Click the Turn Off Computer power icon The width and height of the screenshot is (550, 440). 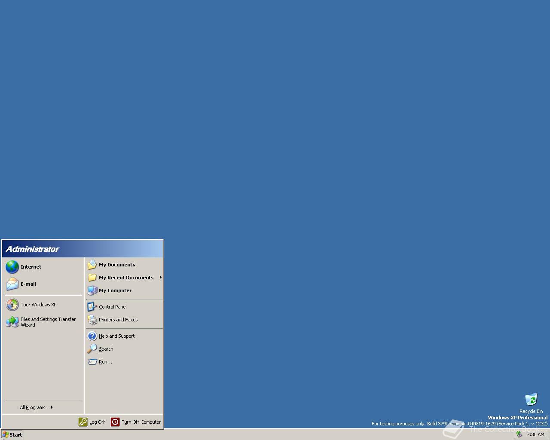click(x=115, y=422)
